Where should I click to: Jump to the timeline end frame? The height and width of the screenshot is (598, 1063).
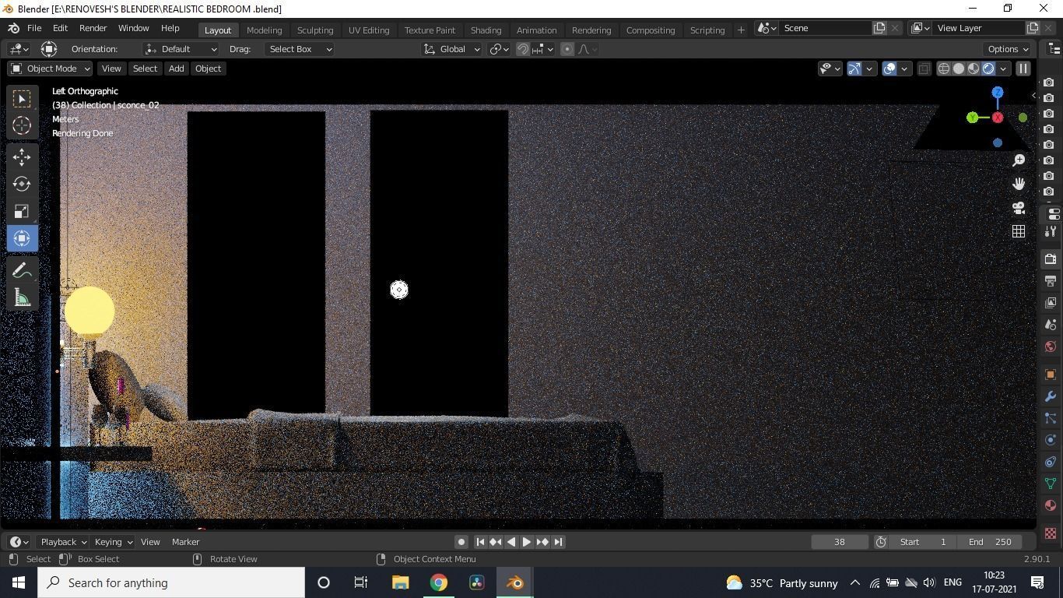tap(558, 542)
